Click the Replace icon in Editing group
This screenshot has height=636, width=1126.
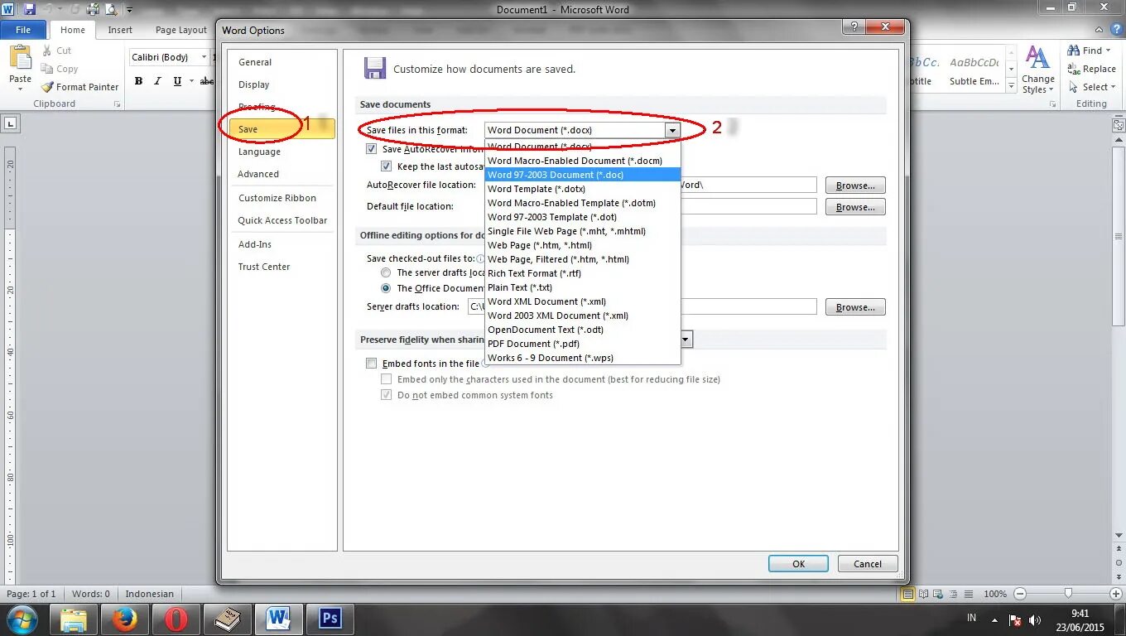click(1074, 69)
